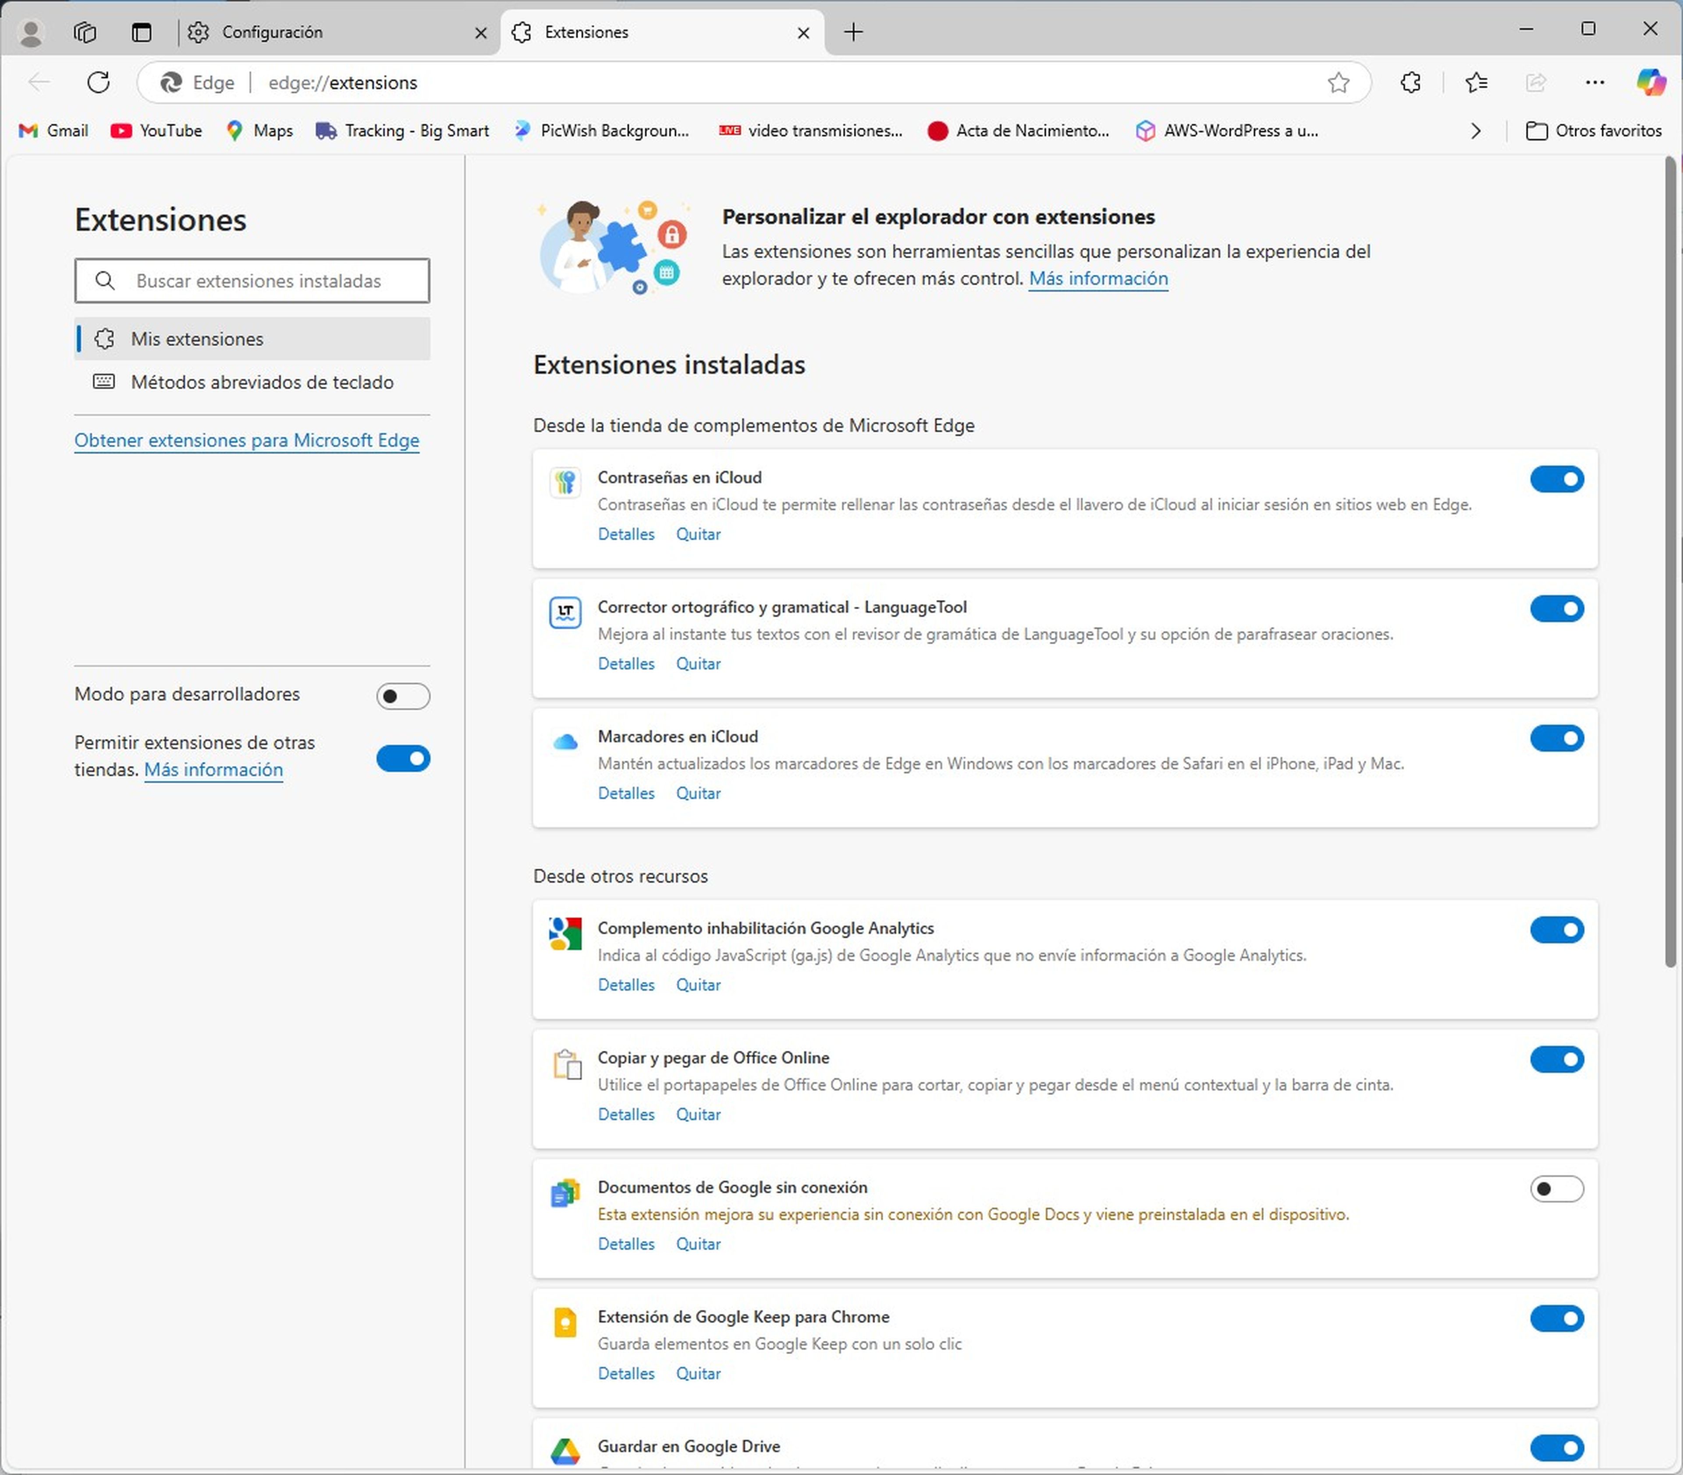Viewport: 1683px width, 1475px height.
Task: Enable Modo para desarrolladores switch
Action: [404, 696]
